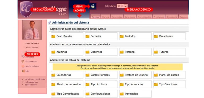Click the lifebuoy help icon
The image size is (204, 98).
(23, 66)
